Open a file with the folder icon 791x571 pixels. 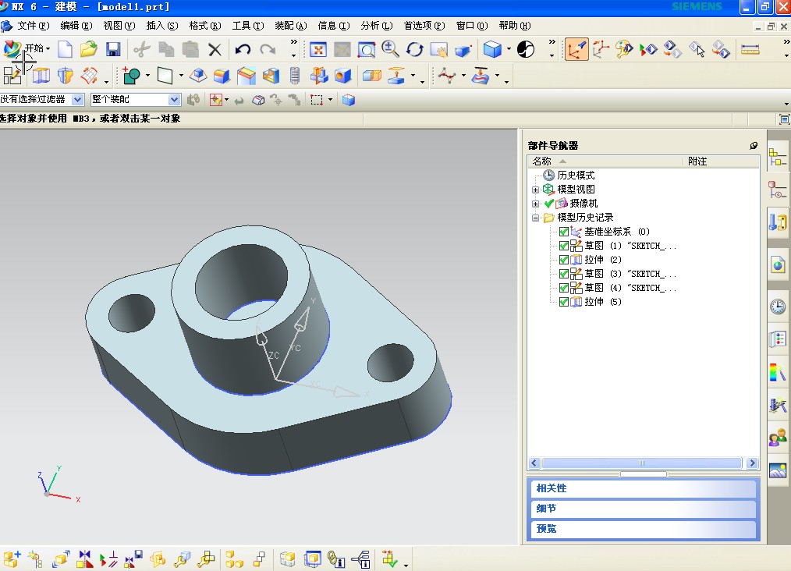pos(89,49)
